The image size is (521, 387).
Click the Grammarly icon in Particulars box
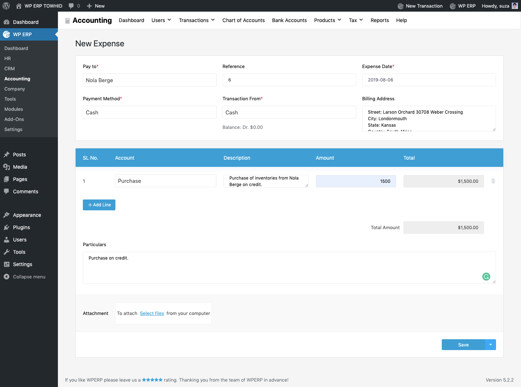point(486,277)
